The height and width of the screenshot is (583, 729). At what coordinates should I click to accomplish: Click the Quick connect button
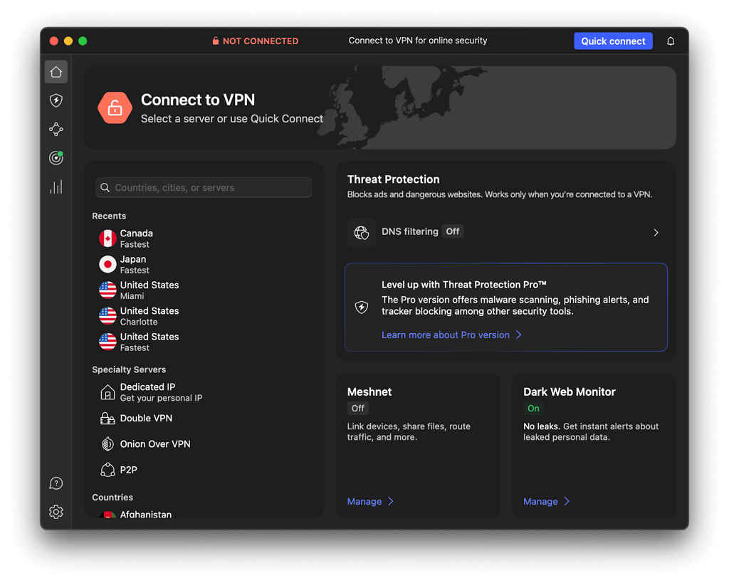point(613,41)
